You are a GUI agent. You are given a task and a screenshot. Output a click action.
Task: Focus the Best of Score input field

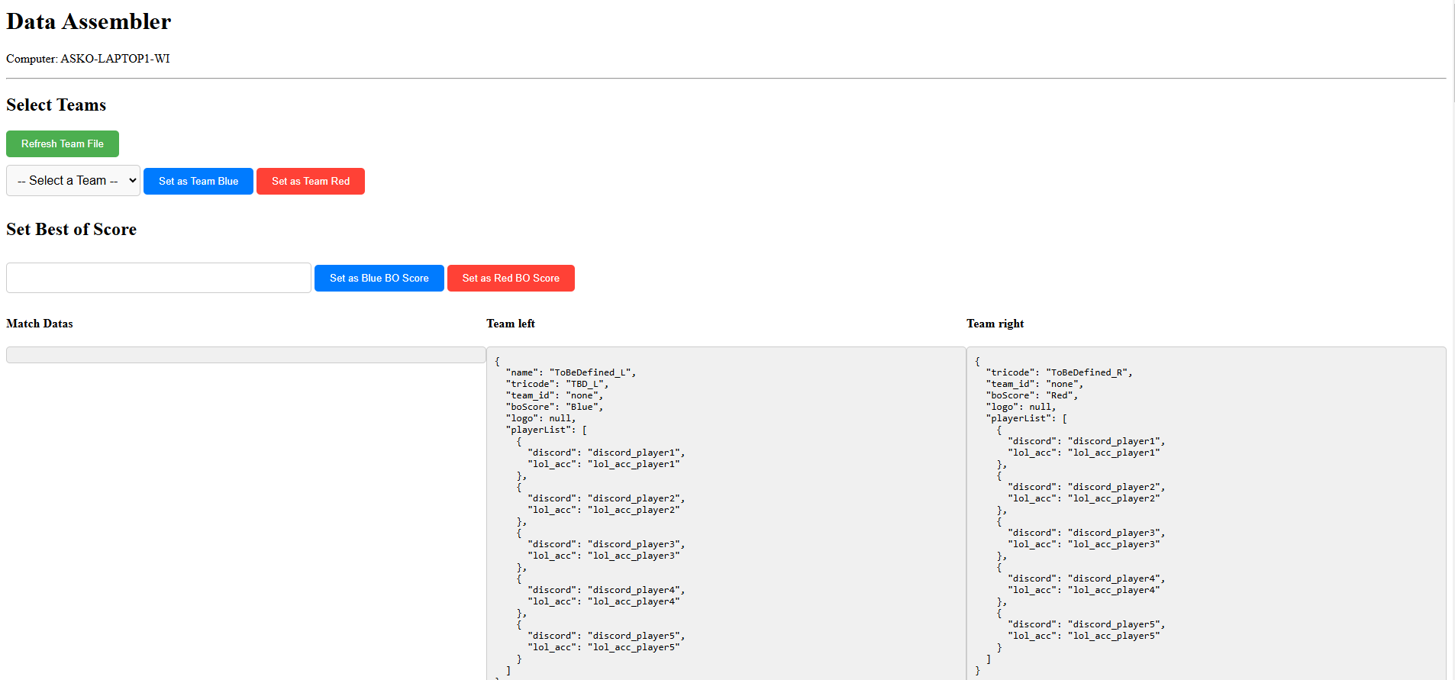pos(159,278)
